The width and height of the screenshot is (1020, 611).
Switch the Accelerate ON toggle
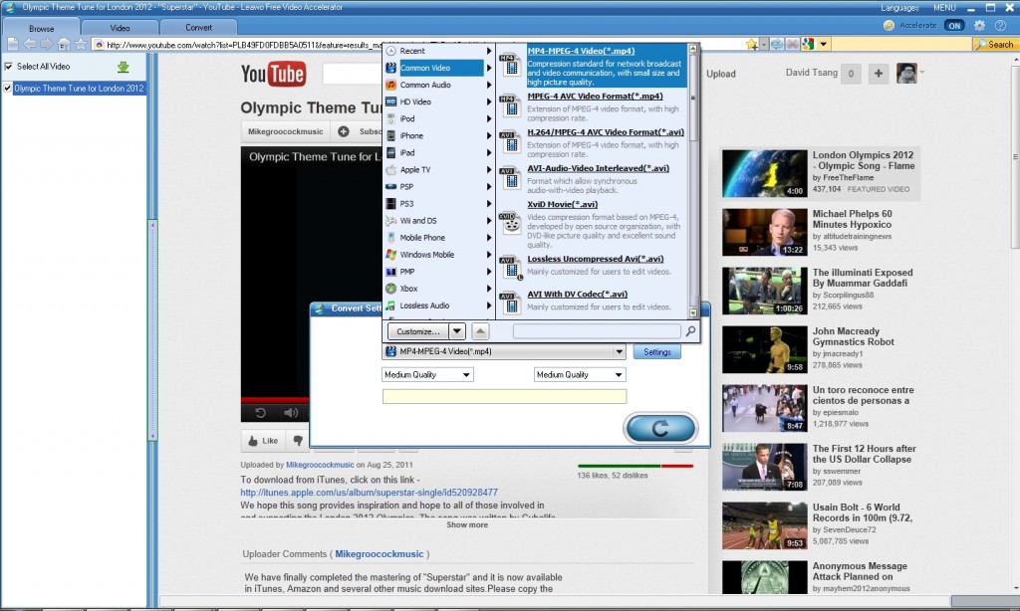[954, 25]
